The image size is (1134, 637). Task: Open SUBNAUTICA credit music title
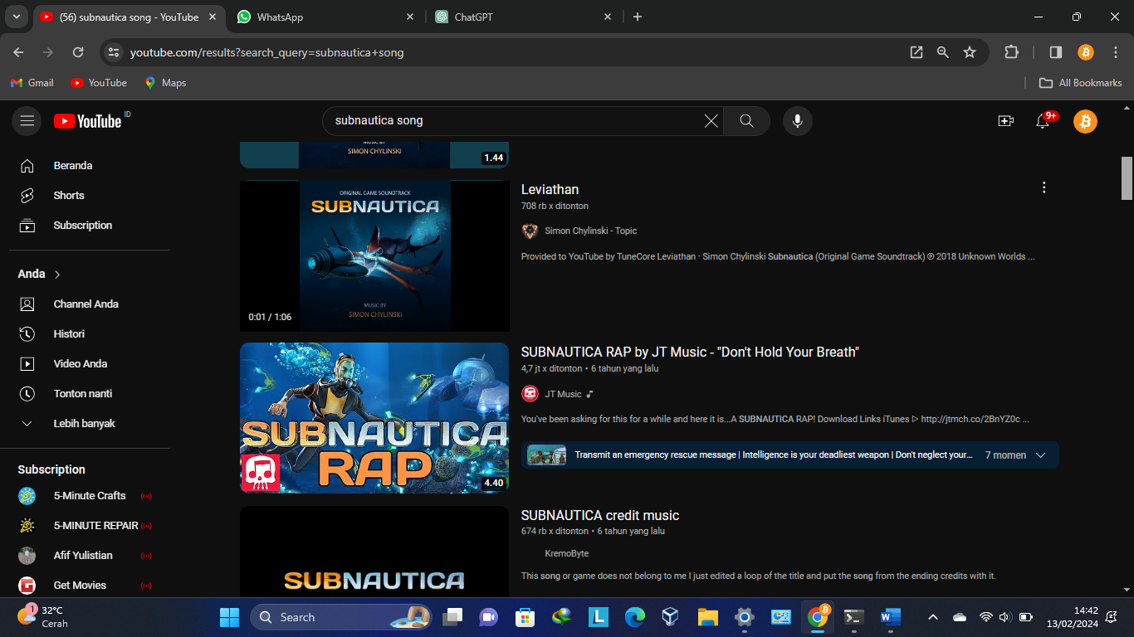coord(600,515)
